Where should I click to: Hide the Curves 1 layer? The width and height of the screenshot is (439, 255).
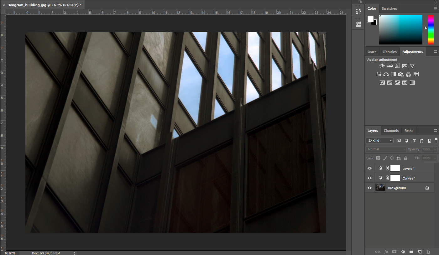(369, 178)
